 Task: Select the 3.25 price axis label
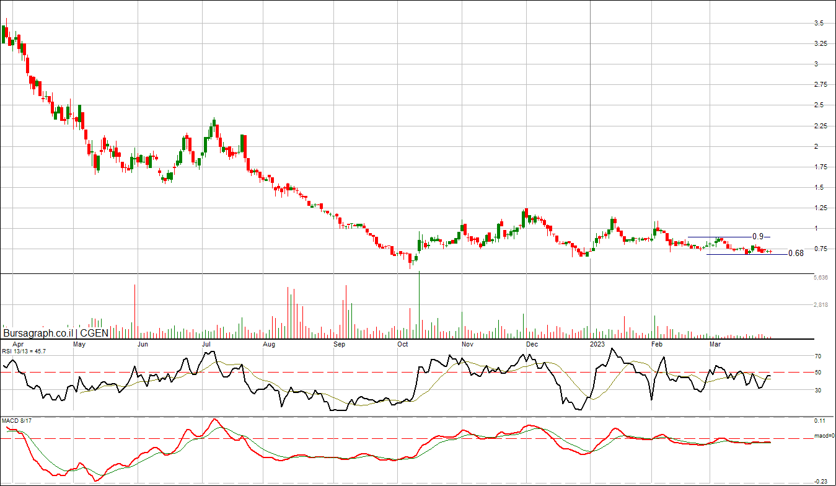[820, 43]
